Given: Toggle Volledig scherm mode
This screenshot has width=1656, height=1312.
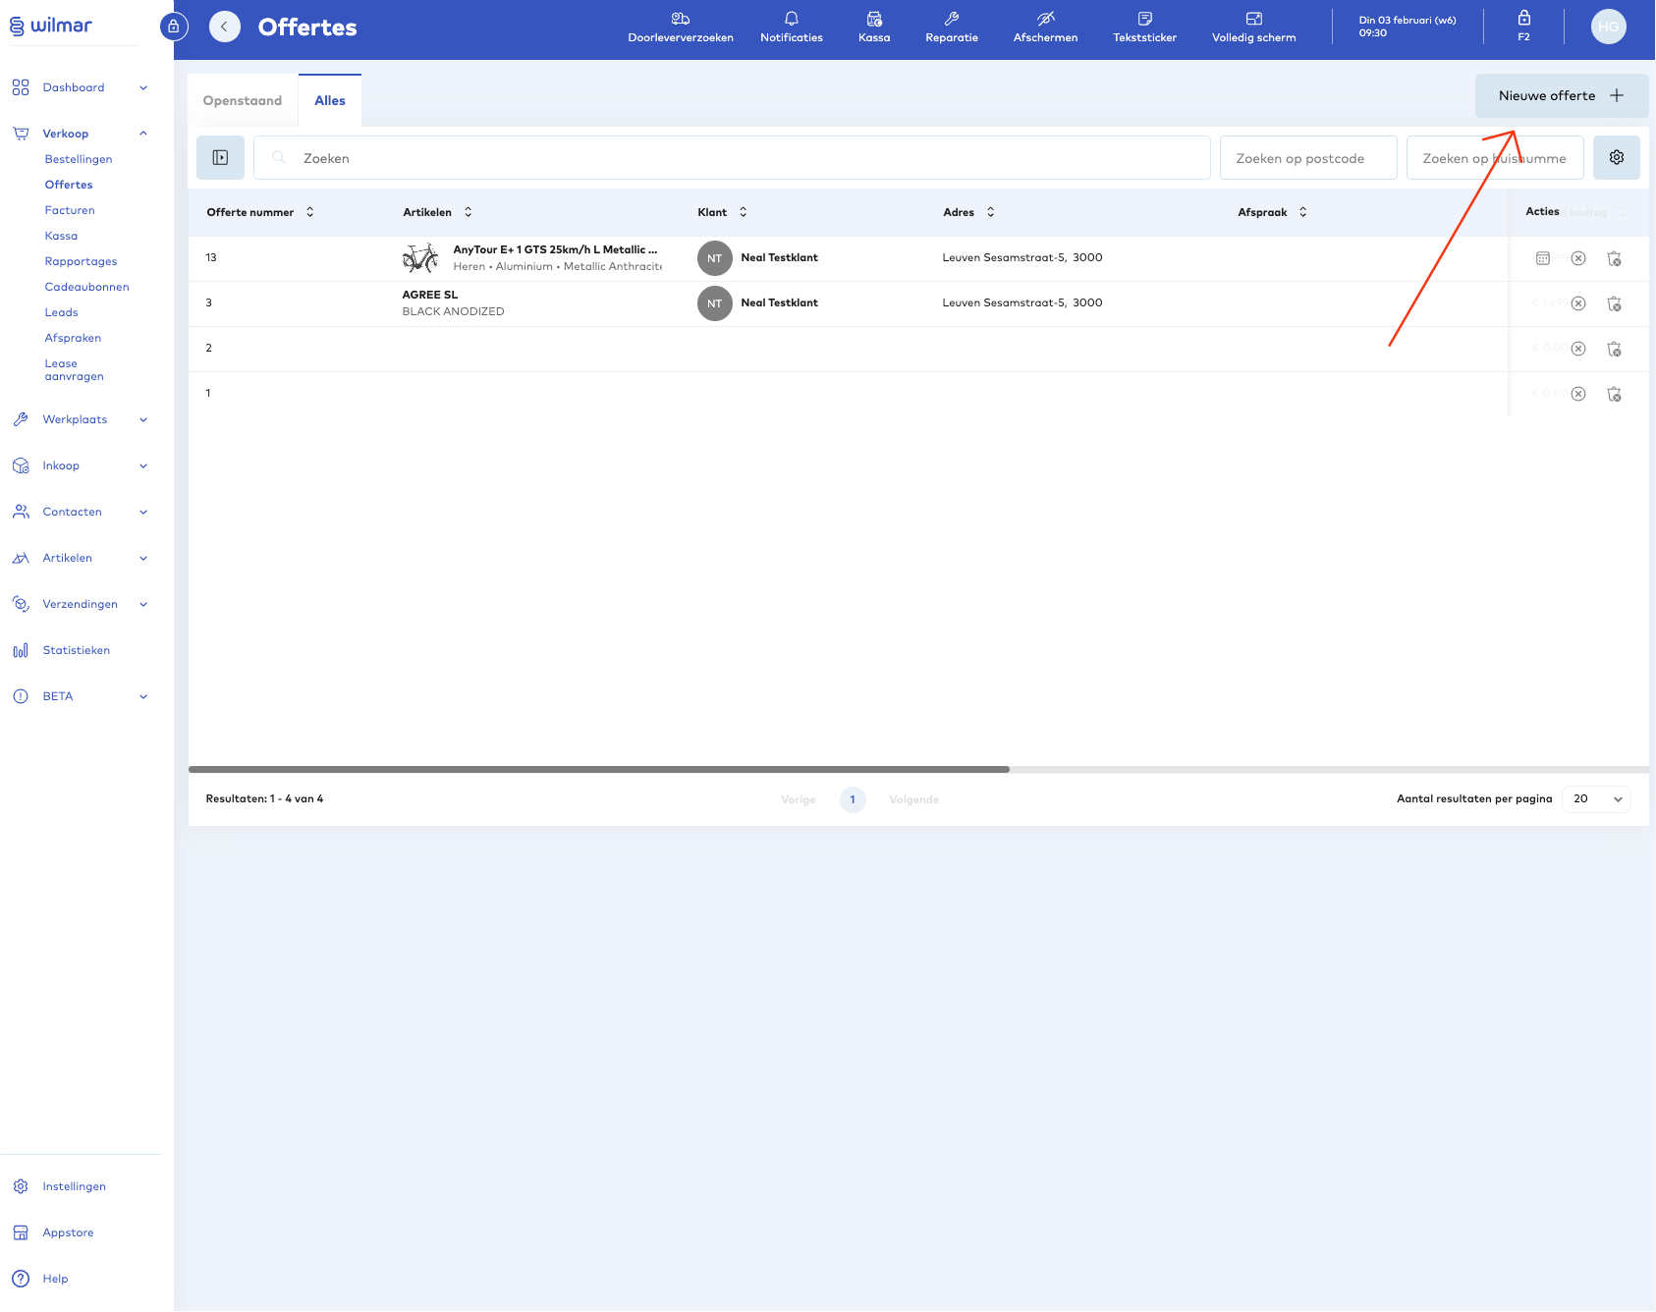Looking at the screenshot, I should (x=1253, y=27).
